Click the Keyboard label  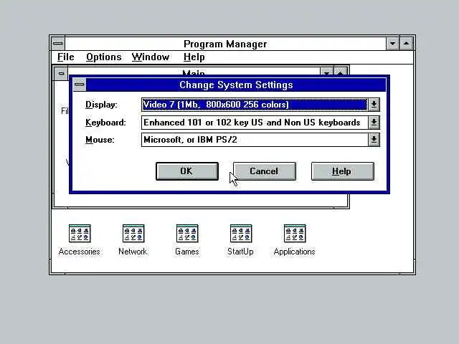(x=105, y=123)
